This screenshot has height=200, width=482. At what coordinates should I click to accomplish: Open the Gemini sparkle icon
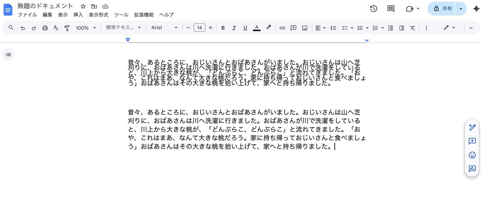point(476,8)
